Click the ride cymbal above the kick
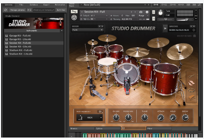The width and height of the screenshot is (204, 139). pos(137,52)
